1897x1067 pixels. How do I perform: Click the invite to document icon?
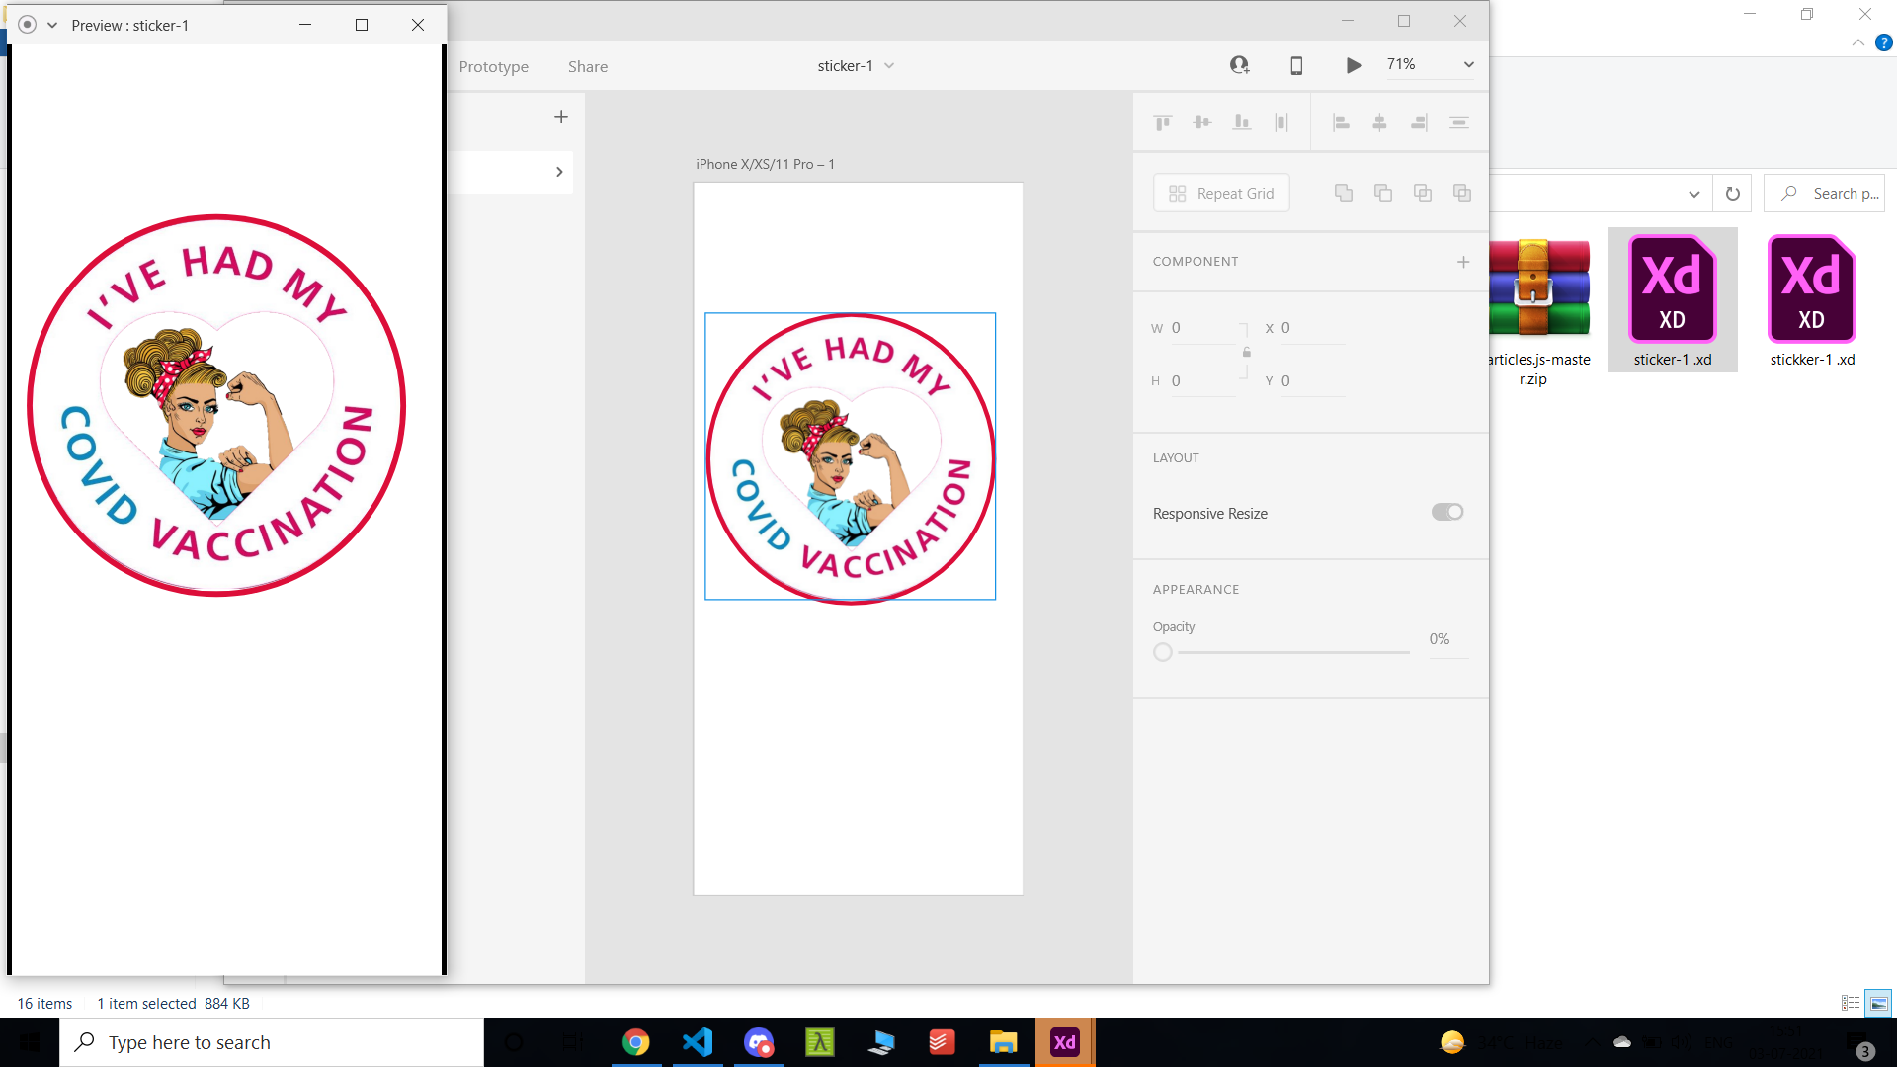1239,65
